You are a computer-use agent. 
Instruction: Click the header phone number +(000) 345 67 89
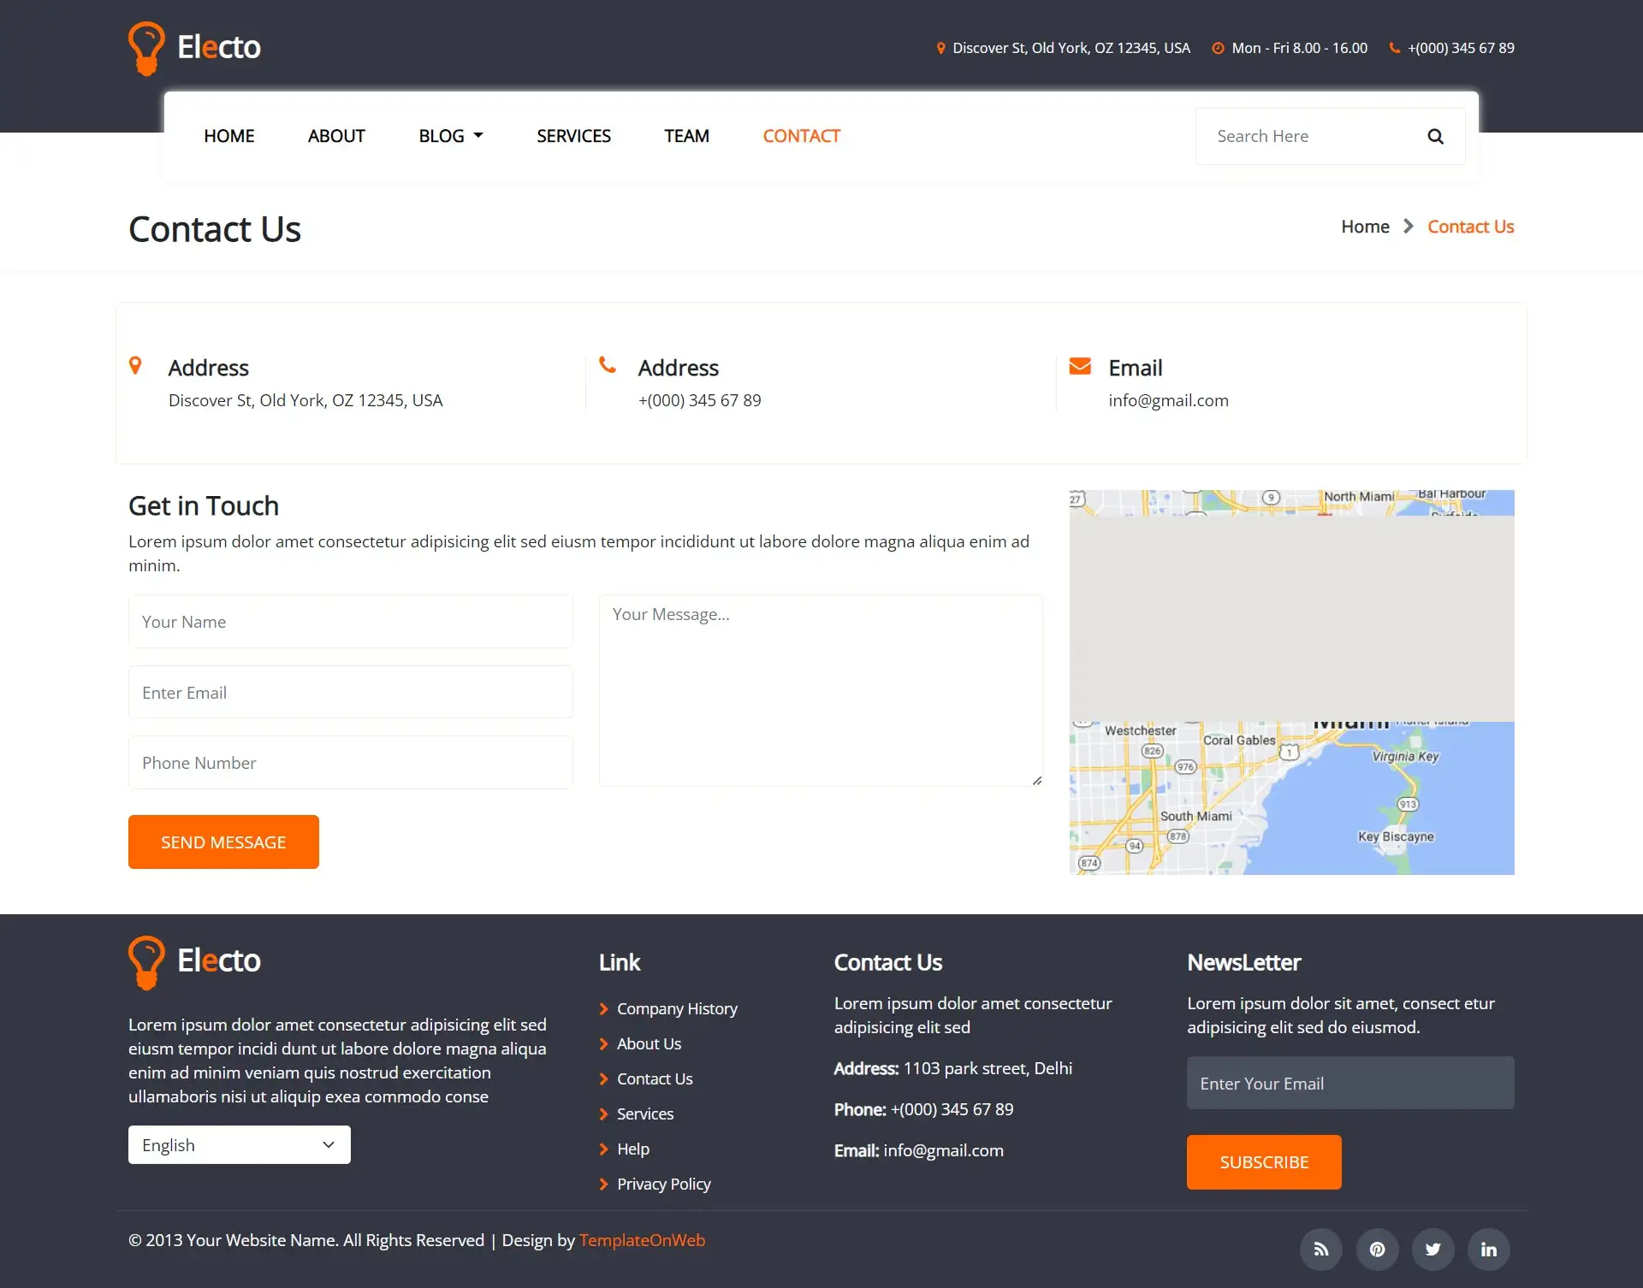1461,48
